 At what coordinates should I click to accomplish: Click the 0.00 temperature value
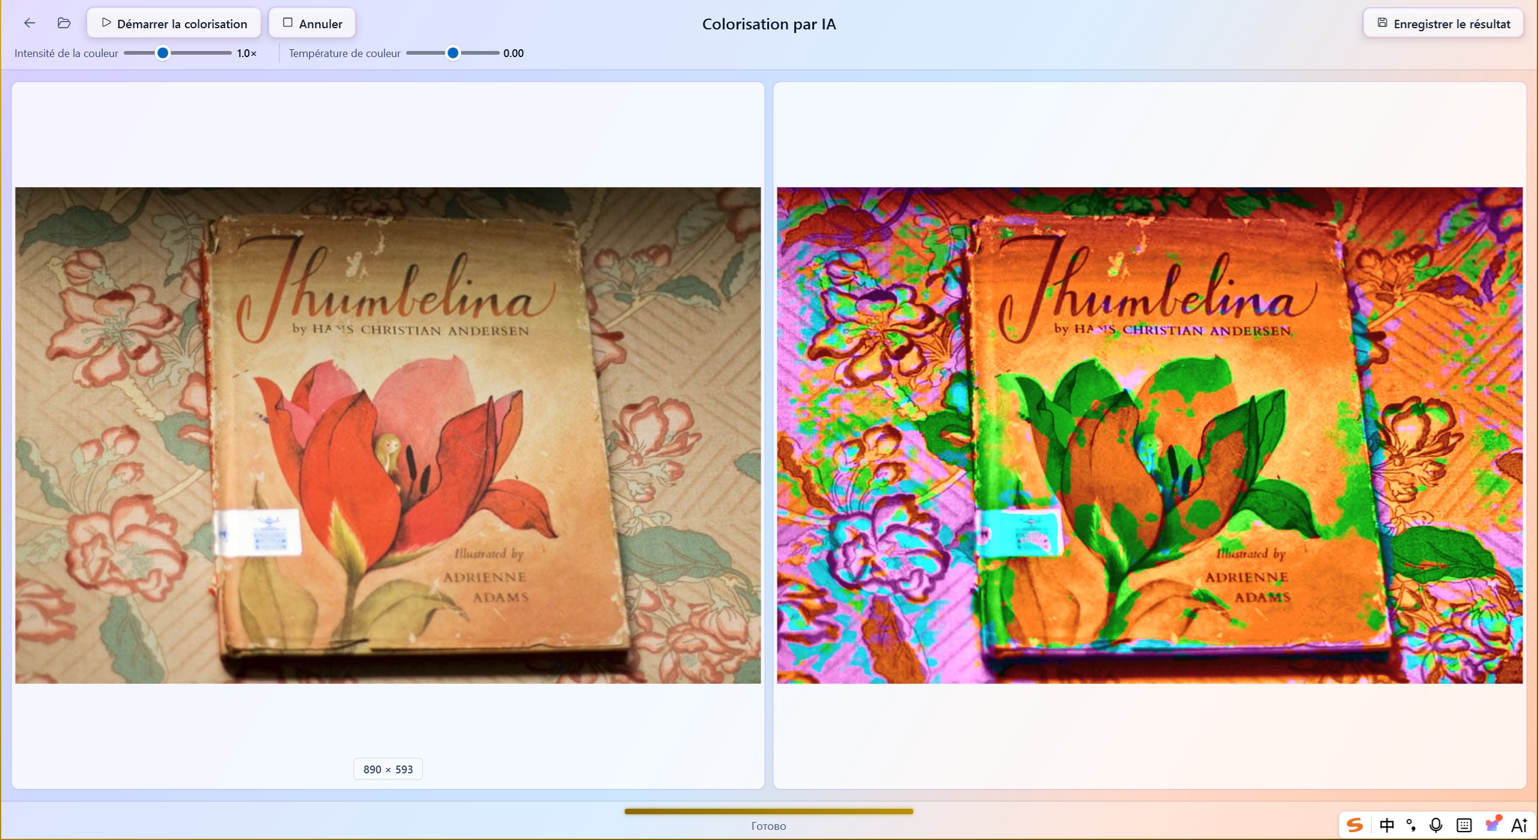point(514,53)
